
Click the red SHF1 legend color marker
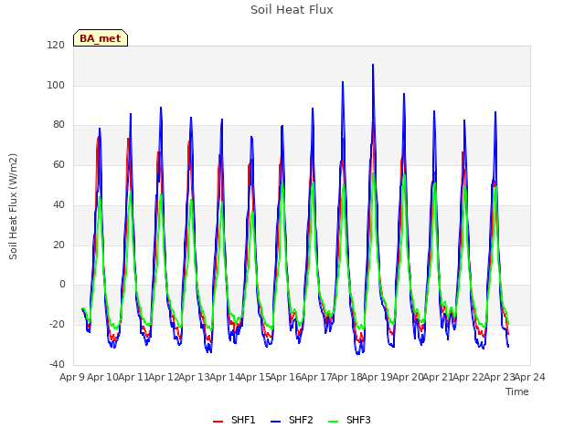tap(218, 422)
